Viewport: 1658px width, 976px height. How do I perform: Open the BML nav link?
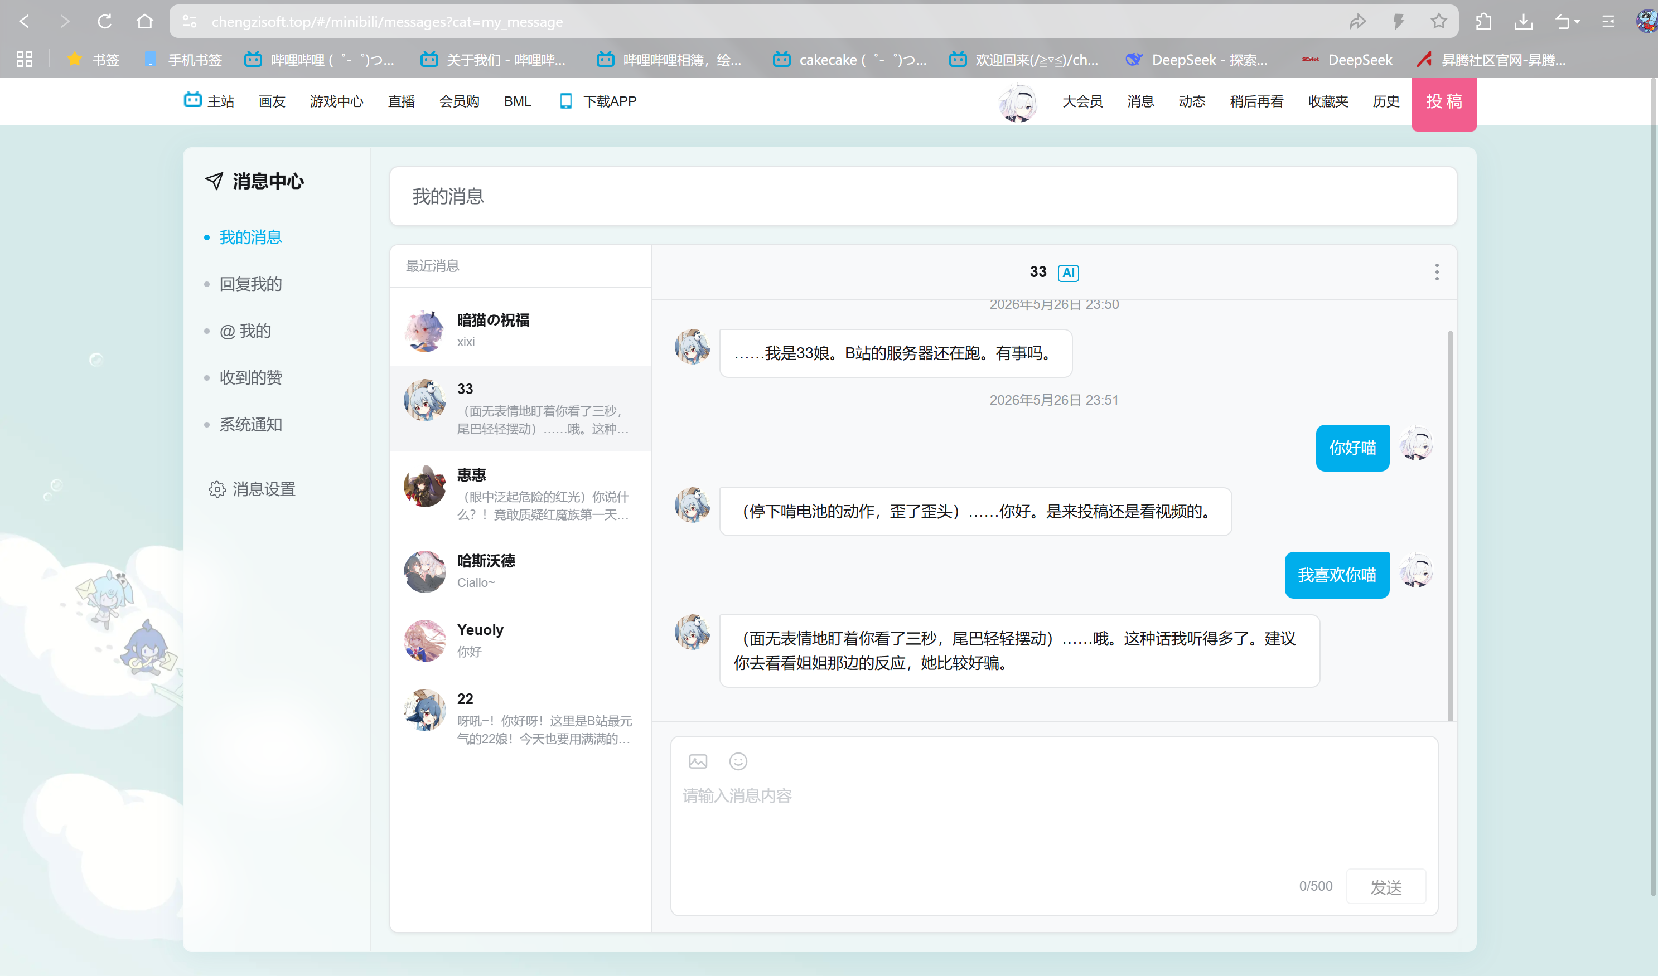pyautogui.click(x=517, y=101)
